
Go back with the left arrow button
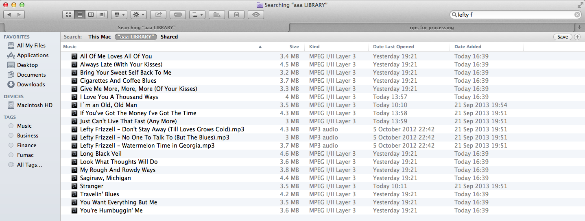pos(9,15)
